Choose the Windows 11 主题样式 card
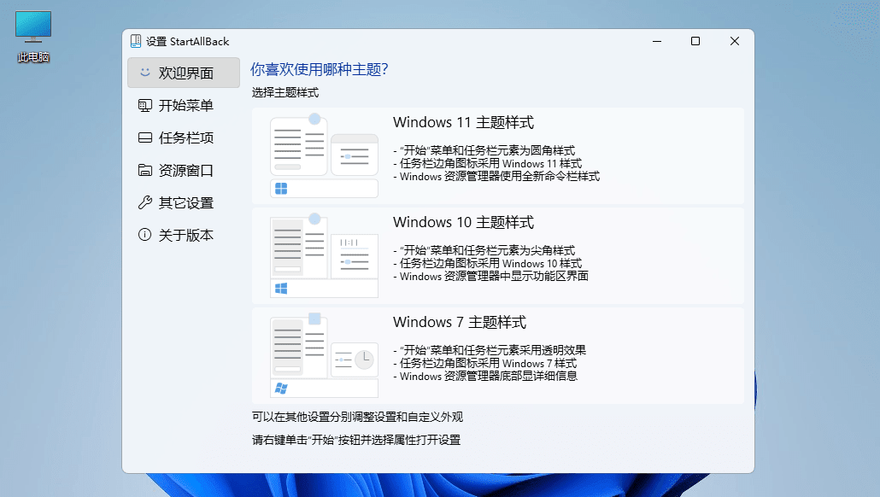880x497 pixels. click(x=498, y=156)
